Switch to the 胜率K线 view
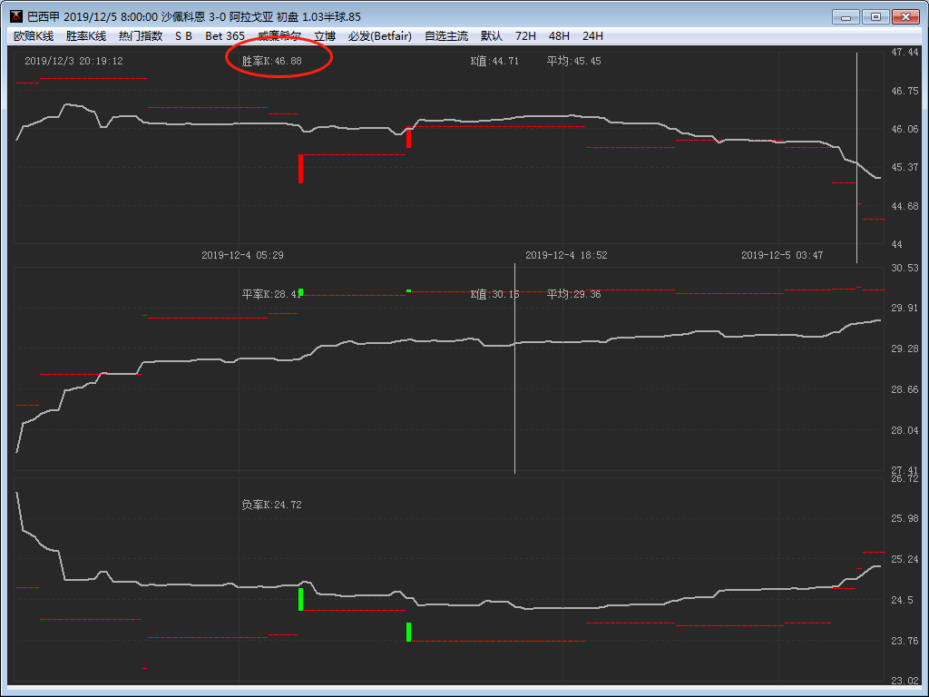Viewport: 929px width, 697px height. coord(86,36)
